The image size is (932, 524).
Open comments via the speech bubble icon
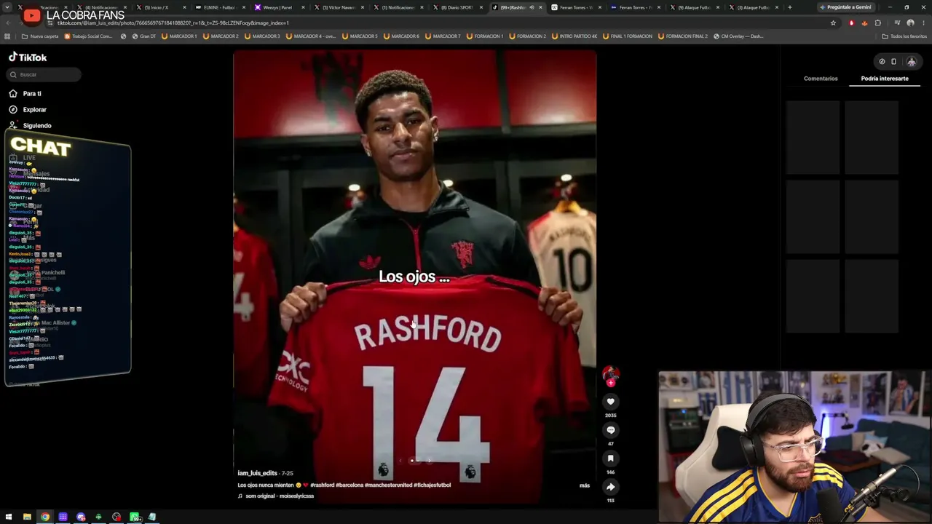coord(611,430)
